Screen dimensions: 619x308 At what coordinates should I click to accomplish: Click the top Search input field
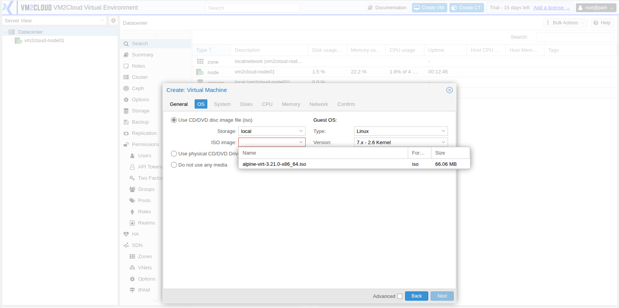pos(253,8)
